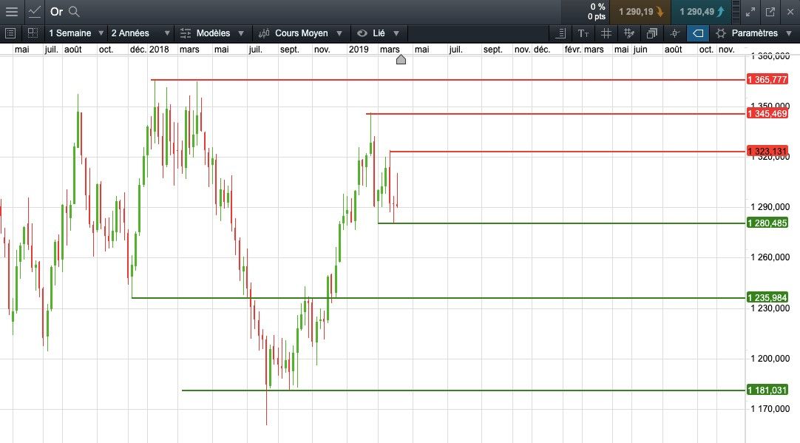Click the 0 % 0 pts change readout
The height and width of the screenshot is (443, 800).
coord(597,12)
